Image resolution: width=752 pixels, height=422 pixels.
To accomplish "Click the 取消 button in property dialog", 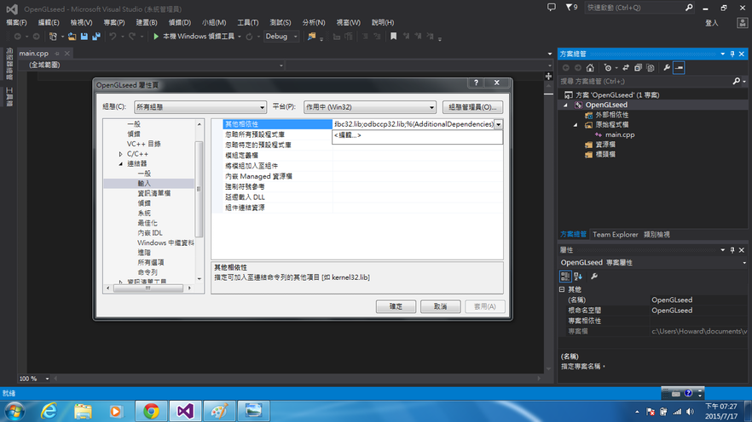I will (440, 306).
